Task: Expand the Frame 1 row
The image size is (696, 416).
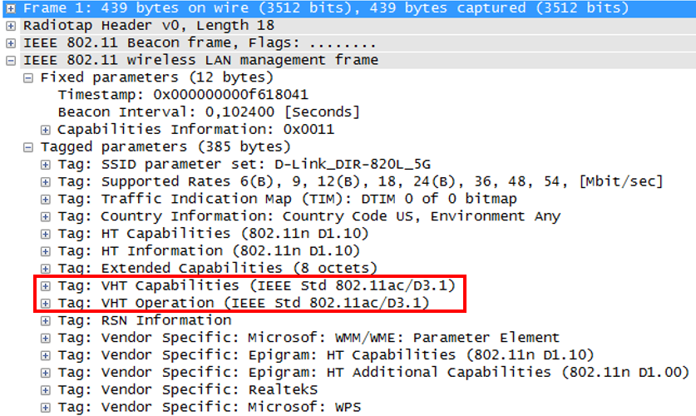Action: click(x=11, y=8)
